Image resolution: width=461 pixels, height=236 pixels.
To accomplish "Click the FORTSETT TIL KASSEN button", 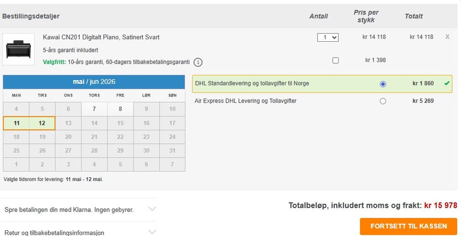I will tap(408, 226).
